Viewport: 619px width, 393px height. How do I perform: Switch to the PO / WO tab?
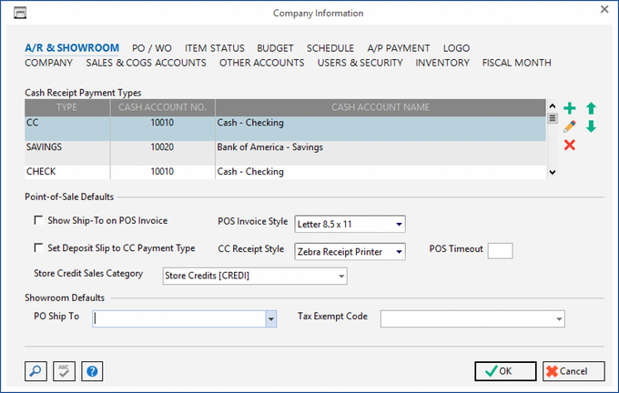click(x=152, y=48)
